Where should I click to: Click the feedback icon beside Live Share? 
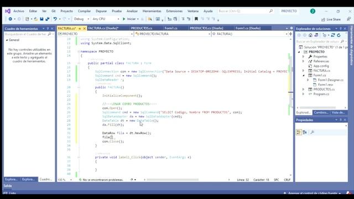[348, 19]
